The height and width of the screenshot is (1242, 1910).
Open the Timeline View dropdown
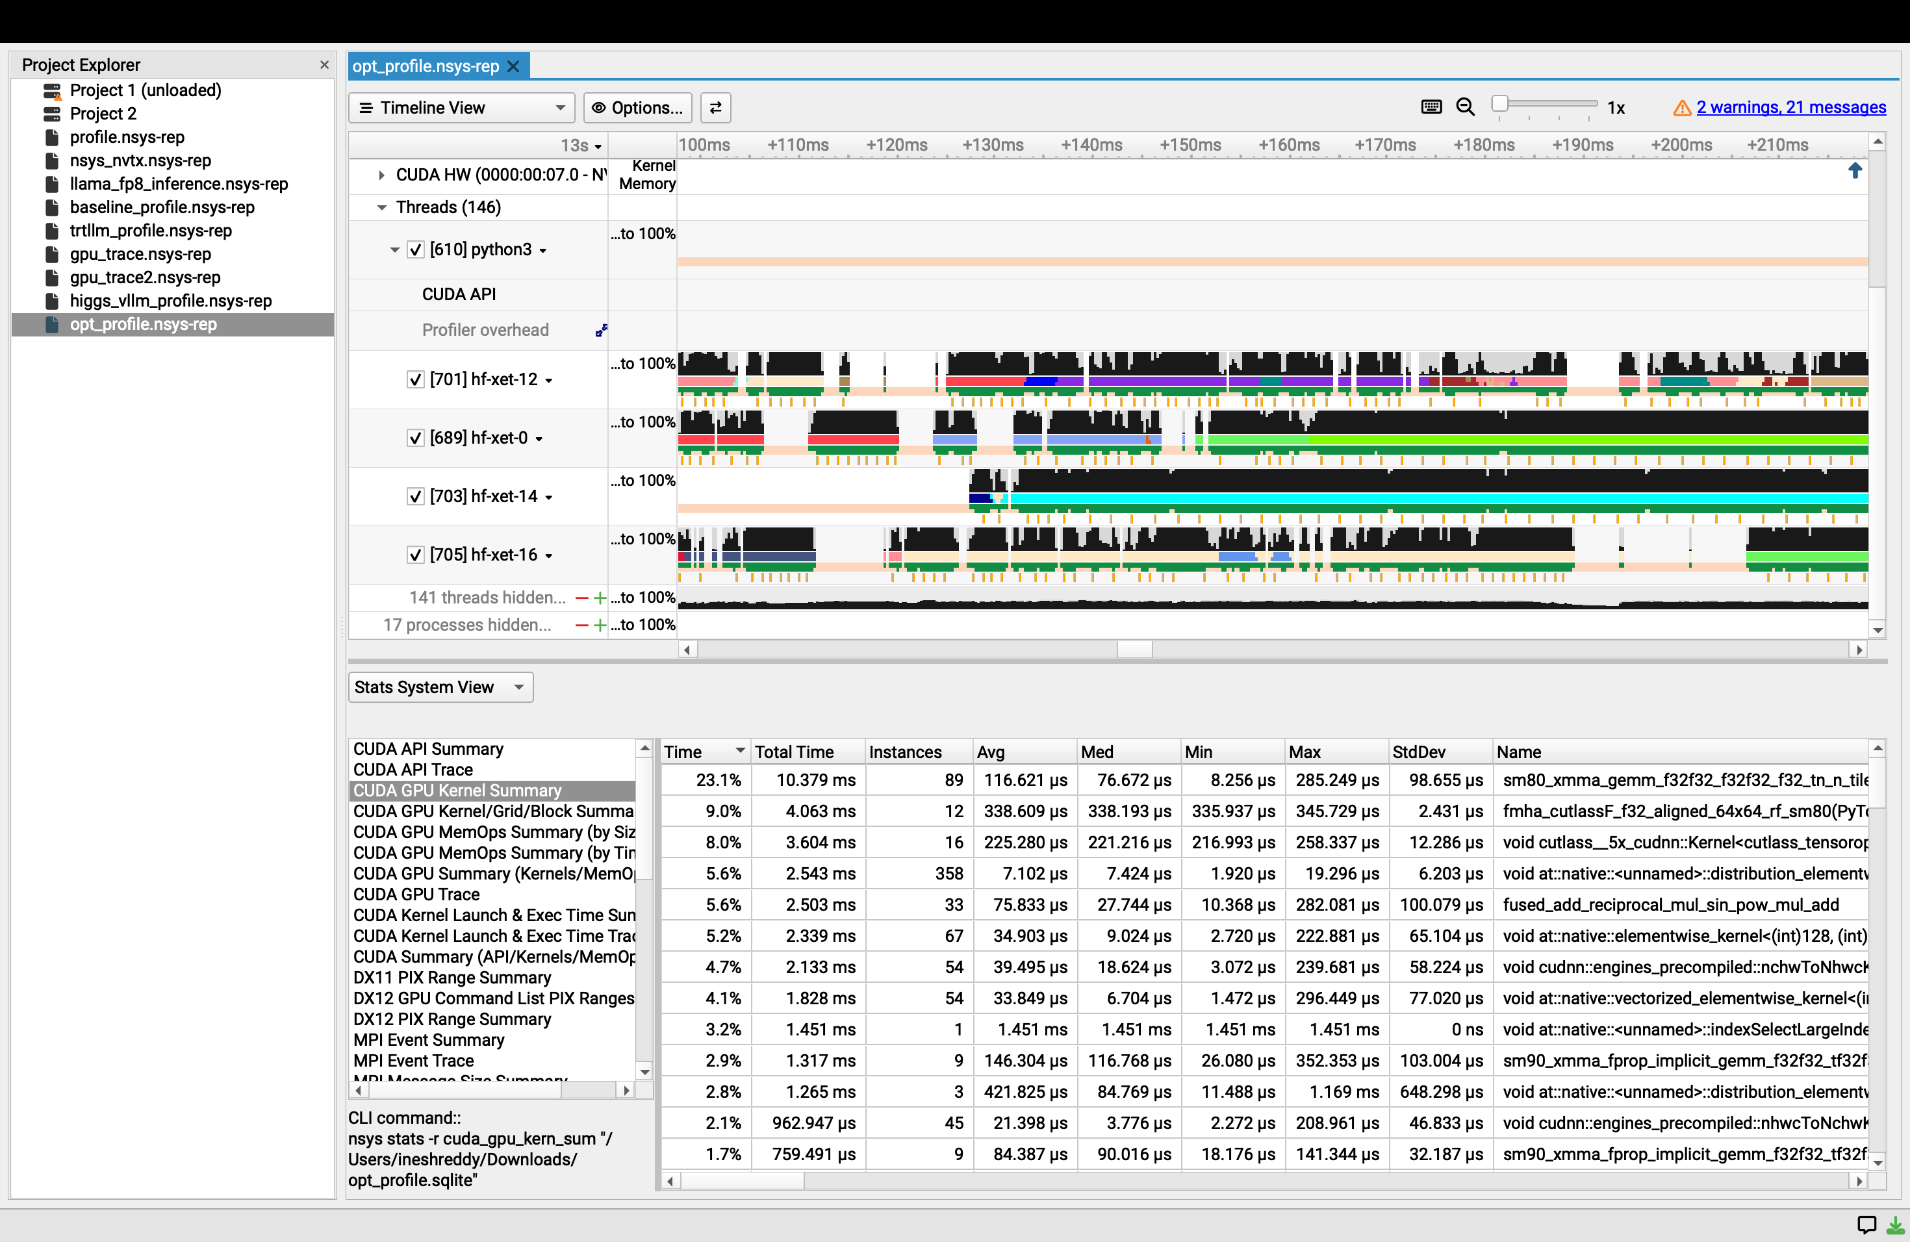coord(461,108)
